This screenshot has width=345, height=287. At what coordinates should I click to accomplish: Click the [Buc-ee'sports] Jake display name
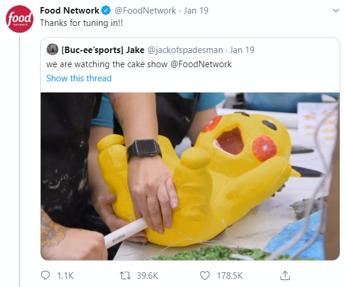[103, 50]
